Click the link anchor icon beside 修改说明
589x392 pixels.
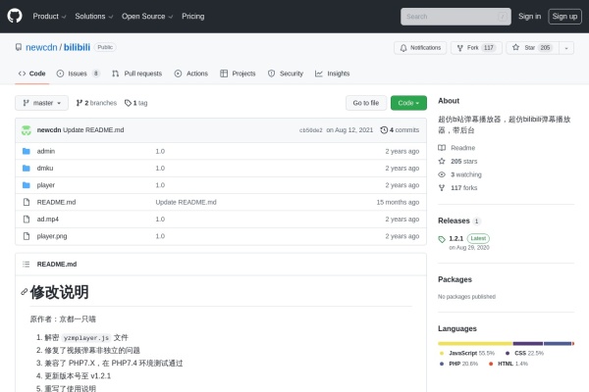(x=25, y=292)
